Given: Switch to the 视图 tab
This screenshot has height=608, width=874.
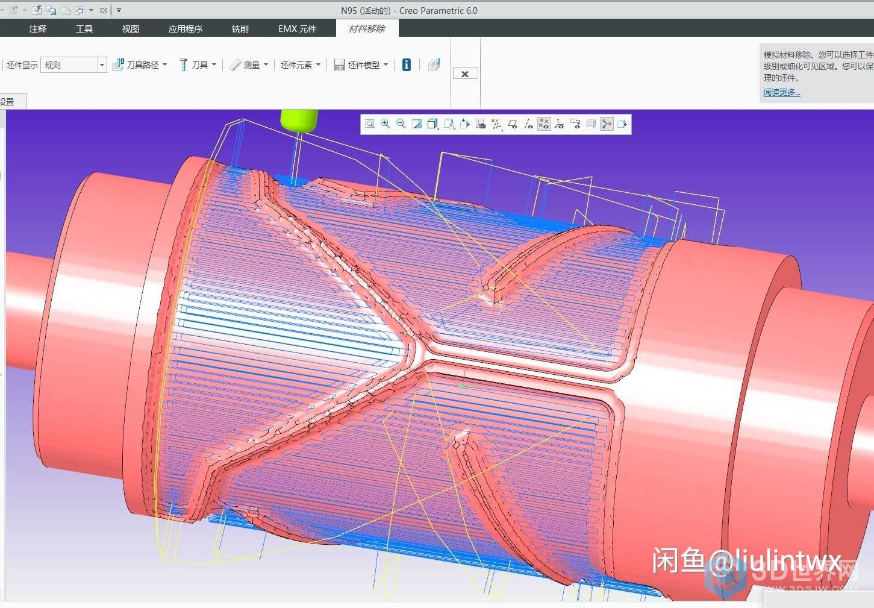Looking at the screenshot, I should (130, 28).
